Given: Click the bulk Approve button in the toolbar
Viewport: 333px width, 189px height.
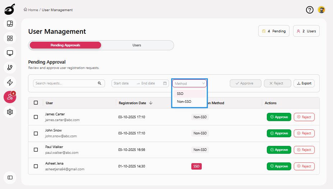Looking at the screenshot, I should [x=246, y=83].
